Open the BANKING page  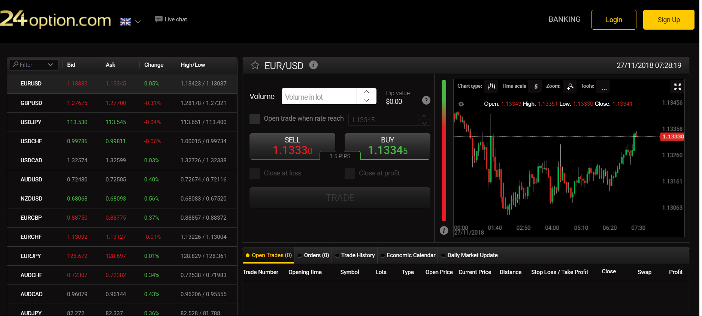pos(564,19)
